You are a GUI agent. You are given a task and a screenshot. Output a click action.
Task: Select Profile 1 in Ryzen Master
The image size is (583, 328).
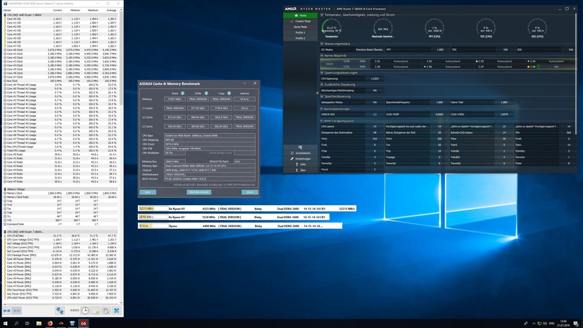click(x=300, y=32)
